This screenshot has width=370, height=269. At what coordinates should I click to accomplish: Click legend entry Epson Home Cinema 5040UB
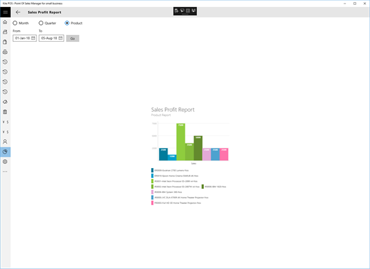coord(175,176)
